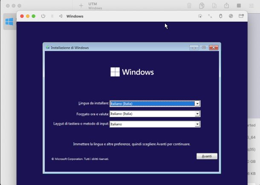The width and height of the screenshot is (260, 185).
Task: Click the plus icon to add a VM
Action: (81, 6)
